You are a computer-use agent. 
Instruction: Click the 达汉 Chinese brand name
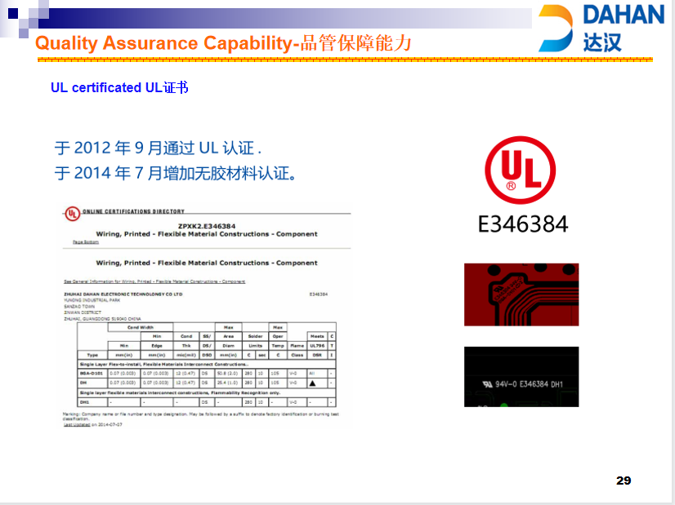pyautogui.click(x=602, y=42)
